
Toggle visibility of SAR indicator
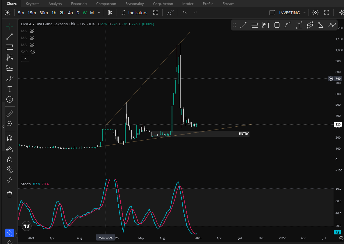tap(33, 52)
